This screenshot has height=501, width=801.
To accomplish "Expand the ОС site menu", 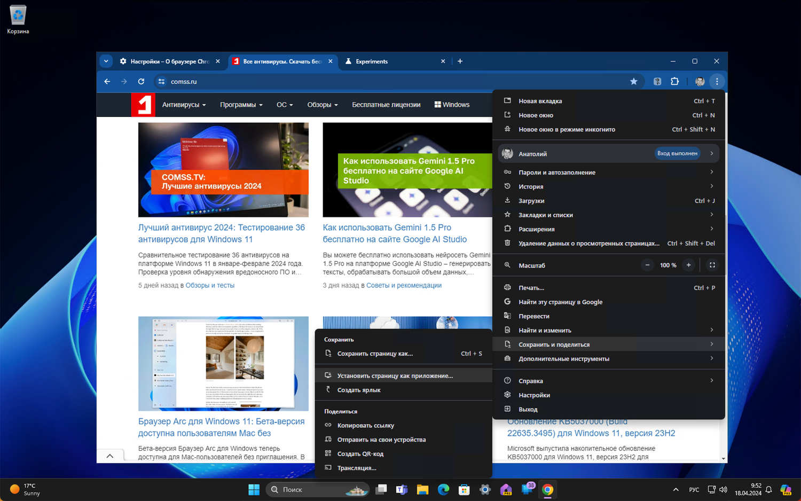I will tap(285, 105).
